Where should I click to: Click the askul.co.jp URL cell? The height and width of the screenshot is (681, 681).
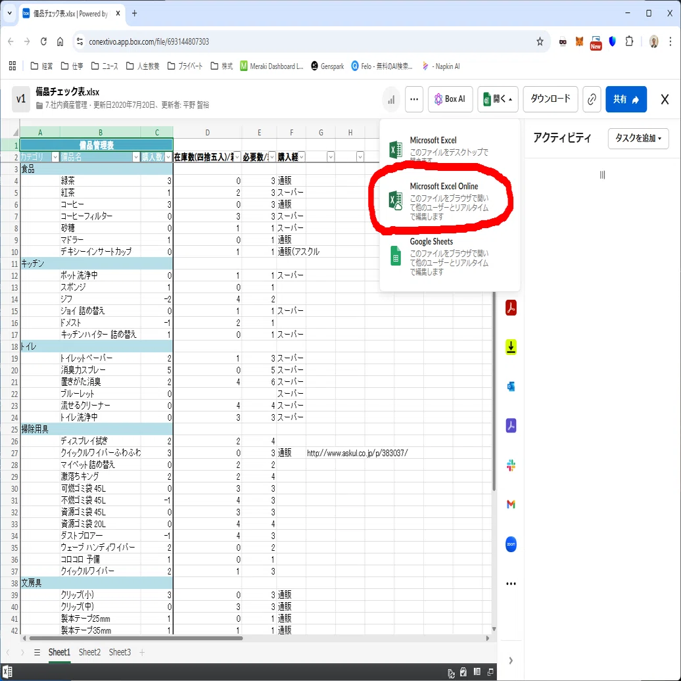357,453
